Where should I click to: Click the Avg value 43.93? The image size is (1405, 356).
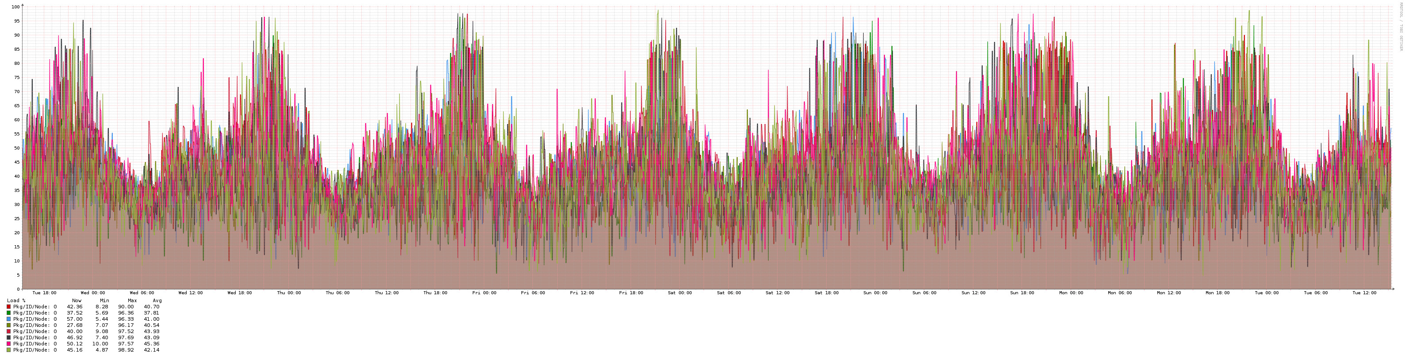point(152,331)
